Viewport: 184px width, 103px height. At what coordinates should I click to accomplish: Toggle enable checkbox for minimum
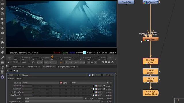point(104,86)
